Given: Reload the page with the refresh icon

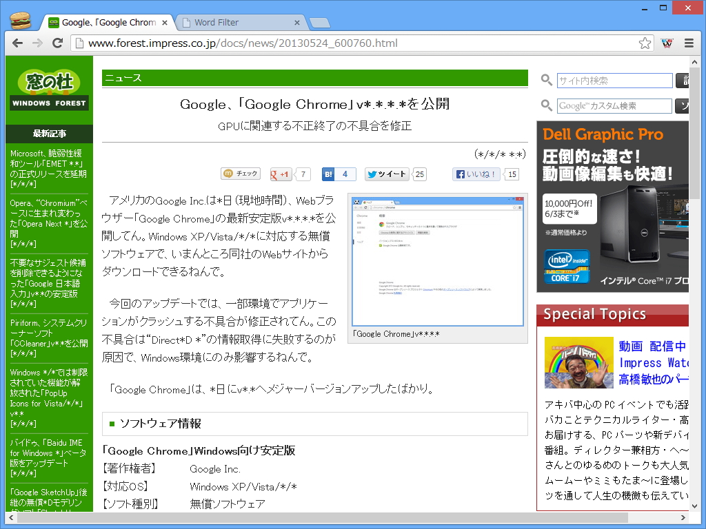Looking at the screenshot, I should coord(57,43).
